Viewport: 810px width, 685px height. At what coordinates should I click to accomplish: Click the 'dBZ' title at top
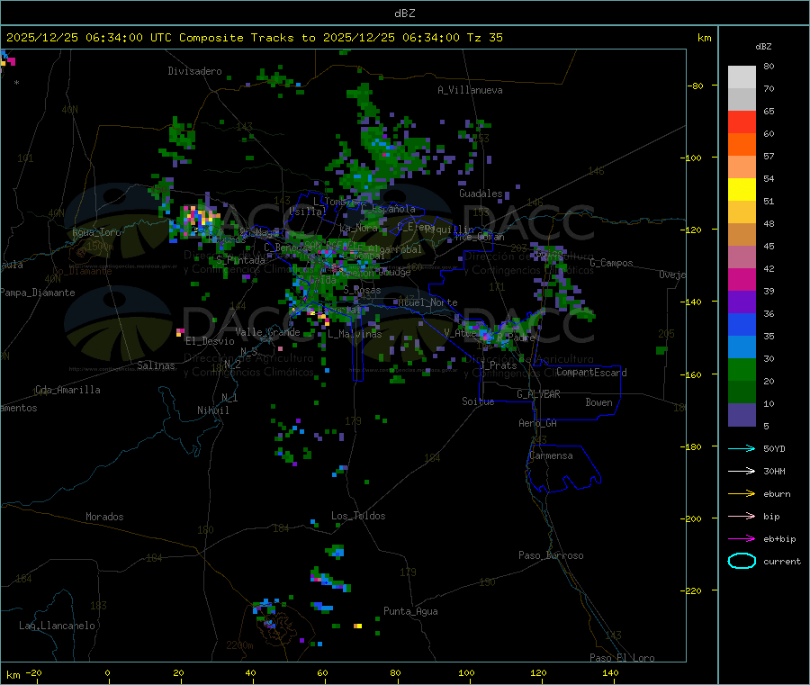point(404,14)
